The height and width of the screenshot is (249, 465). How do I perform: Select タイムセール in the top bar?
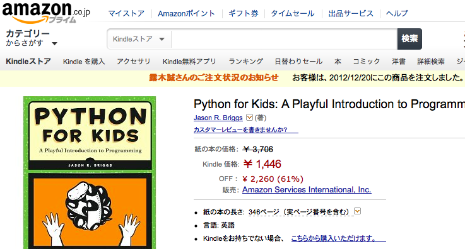(x=293, y=14)
